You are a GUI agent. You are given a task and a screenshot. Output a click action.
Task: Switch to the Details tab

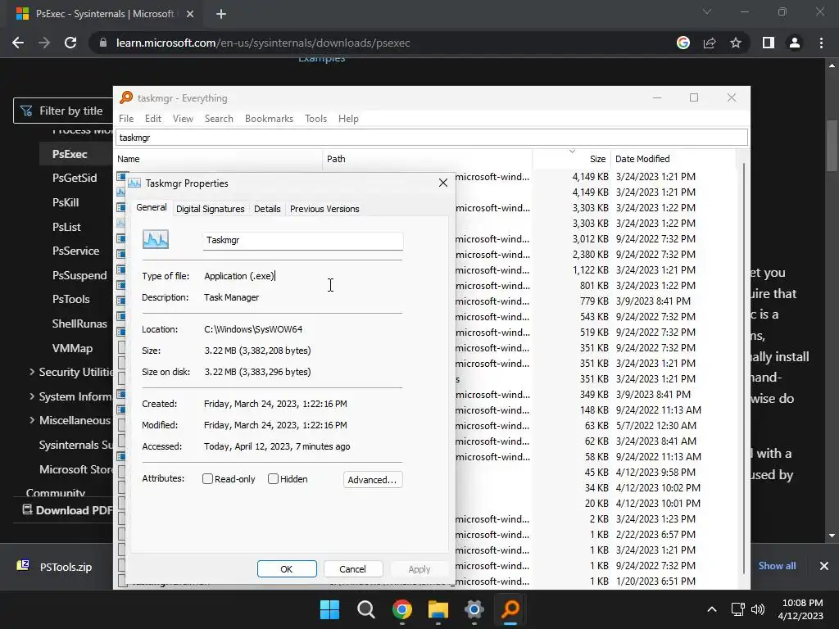pos(267,209)
